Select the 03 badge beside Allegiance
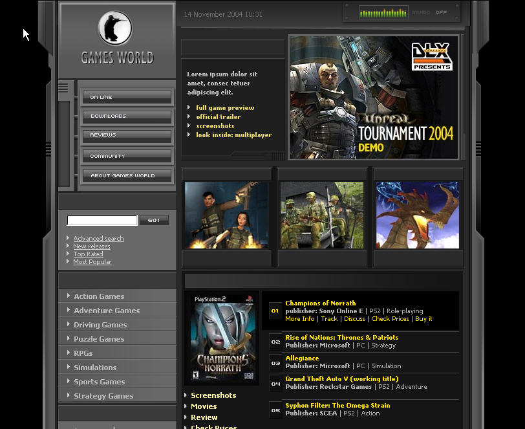 pos(275,363)
